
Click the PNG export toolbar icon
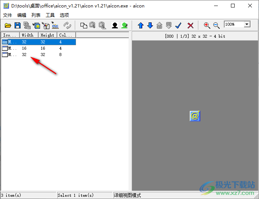(55, 25)
